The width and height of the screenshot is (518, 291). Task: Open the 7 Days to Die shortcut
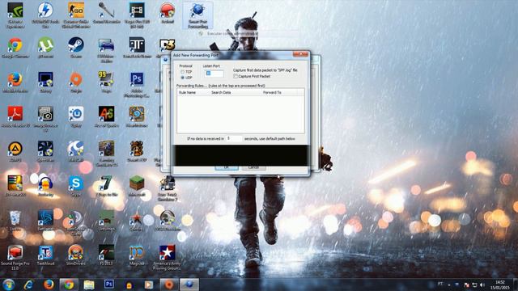tap(106, 187)
